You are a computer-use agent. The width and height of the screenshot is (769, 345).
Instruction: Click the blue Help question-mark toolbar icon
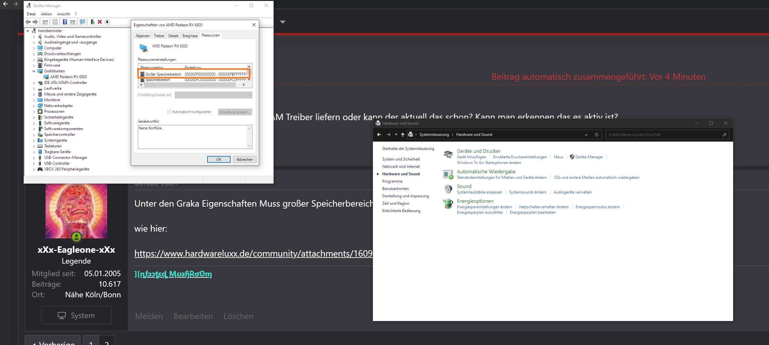(65, 22)
